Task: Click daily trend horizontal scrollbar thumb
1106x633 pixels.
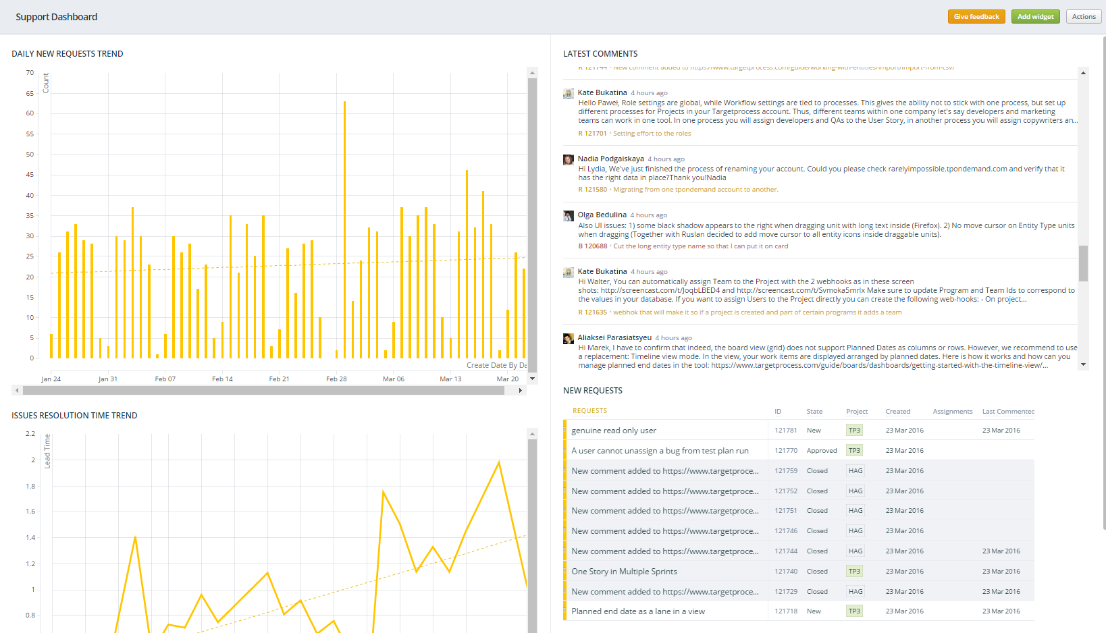Action: [x=263, y=390]
